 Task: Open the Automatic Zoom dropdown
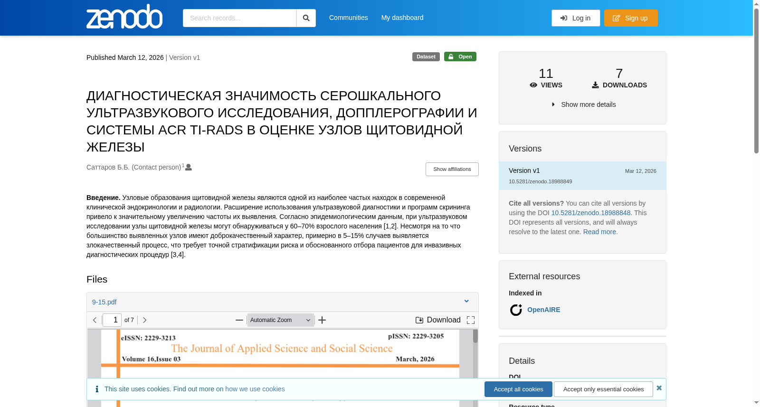coord(280,320)
